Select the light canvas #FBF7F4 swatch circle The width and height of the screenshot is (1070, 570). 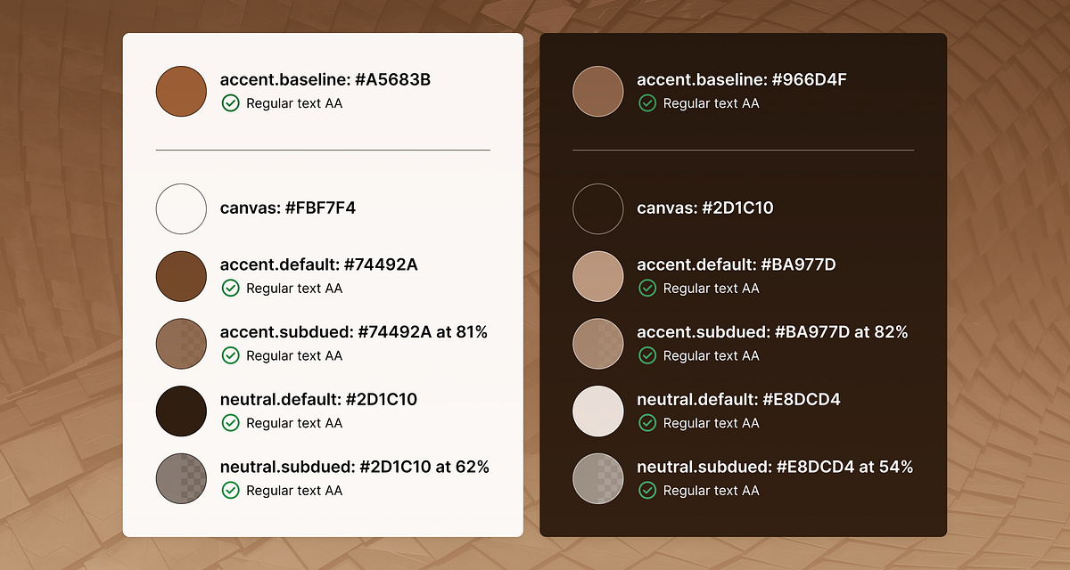coord(181,208)
